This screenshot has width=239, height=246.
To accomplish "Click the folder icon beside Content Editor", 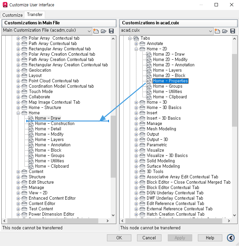I will 24,204.
